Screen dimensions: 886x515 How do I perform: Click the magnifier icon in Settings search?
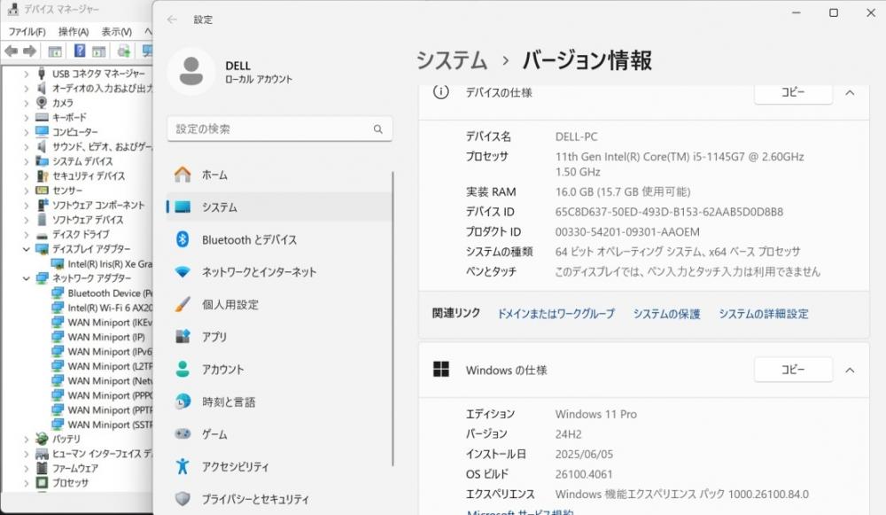(x=378, y=129)
